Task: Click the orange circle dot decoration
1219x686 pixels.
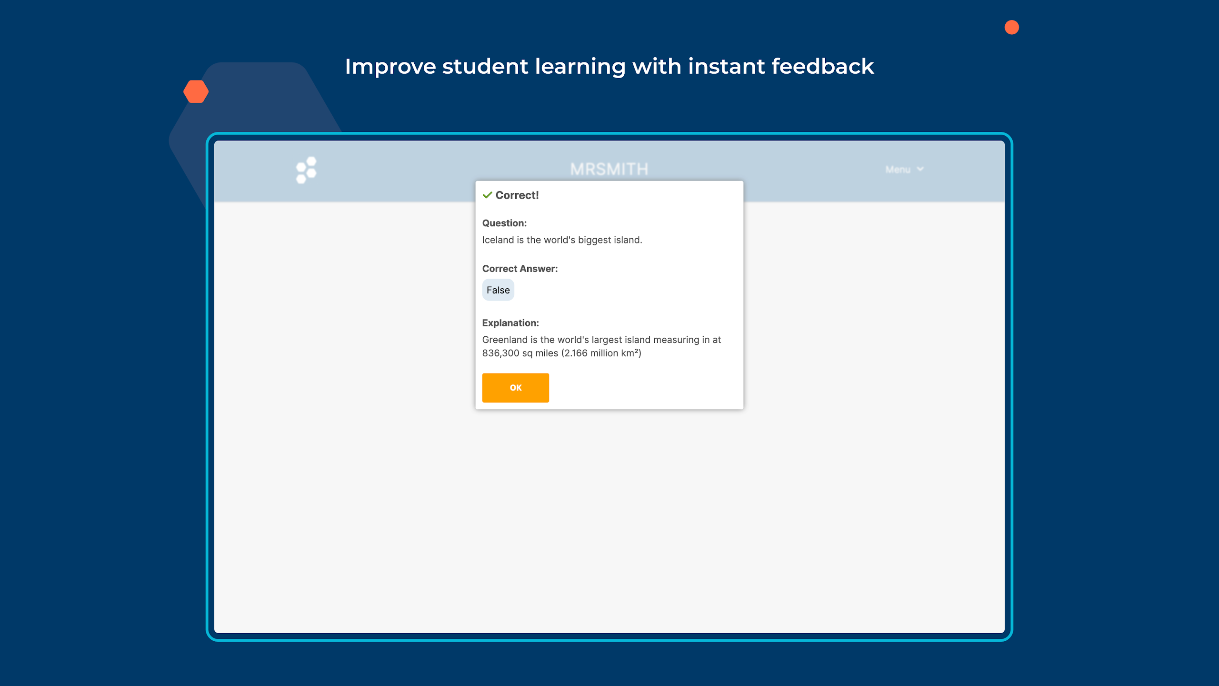Action: pyautogui.click(x=1012, y=27)
